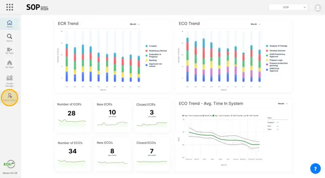Click the user profile avatar
325x178 pixels.
(x=317, y=7)
